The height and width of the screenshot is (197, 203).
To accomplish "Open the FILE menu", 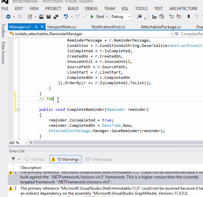I will click(x=5, y=9).
